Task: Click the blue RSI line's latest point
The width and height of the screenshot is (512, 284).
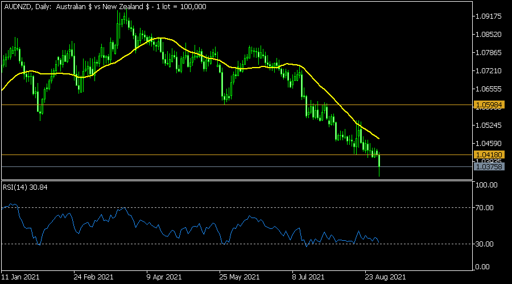Action: point(378,242)
